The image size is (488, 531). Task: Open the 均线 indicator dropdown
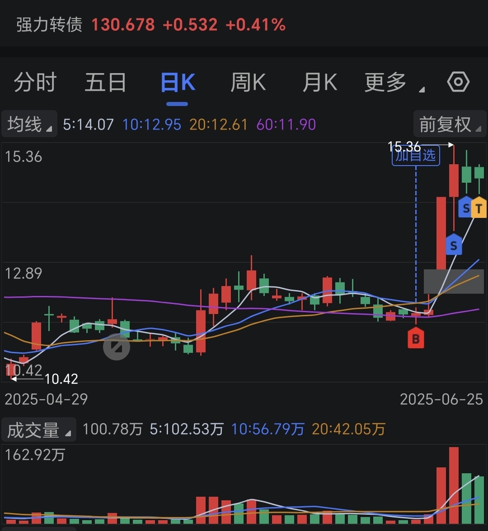[x=29, y=124]
